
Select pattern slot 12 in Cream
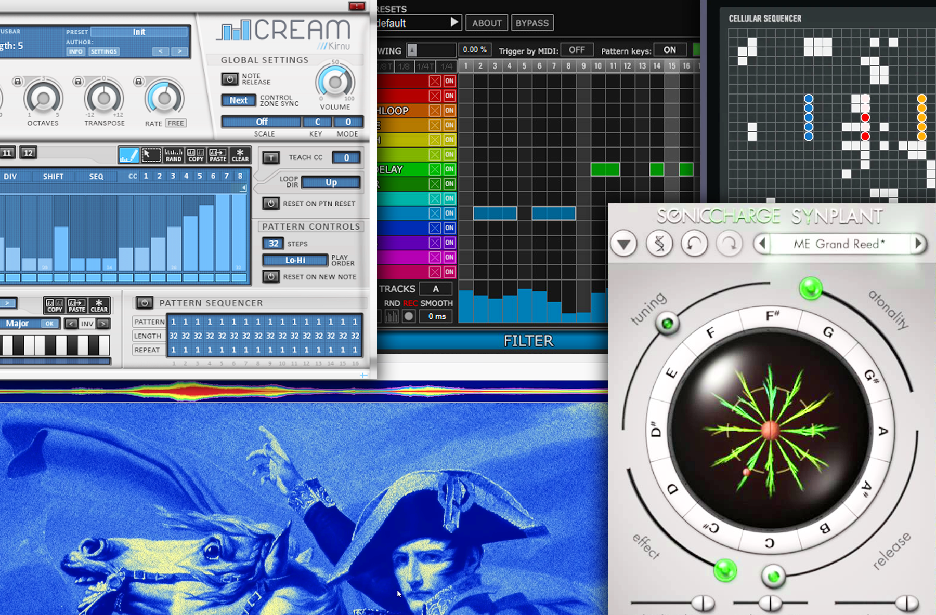coord(28,153)
